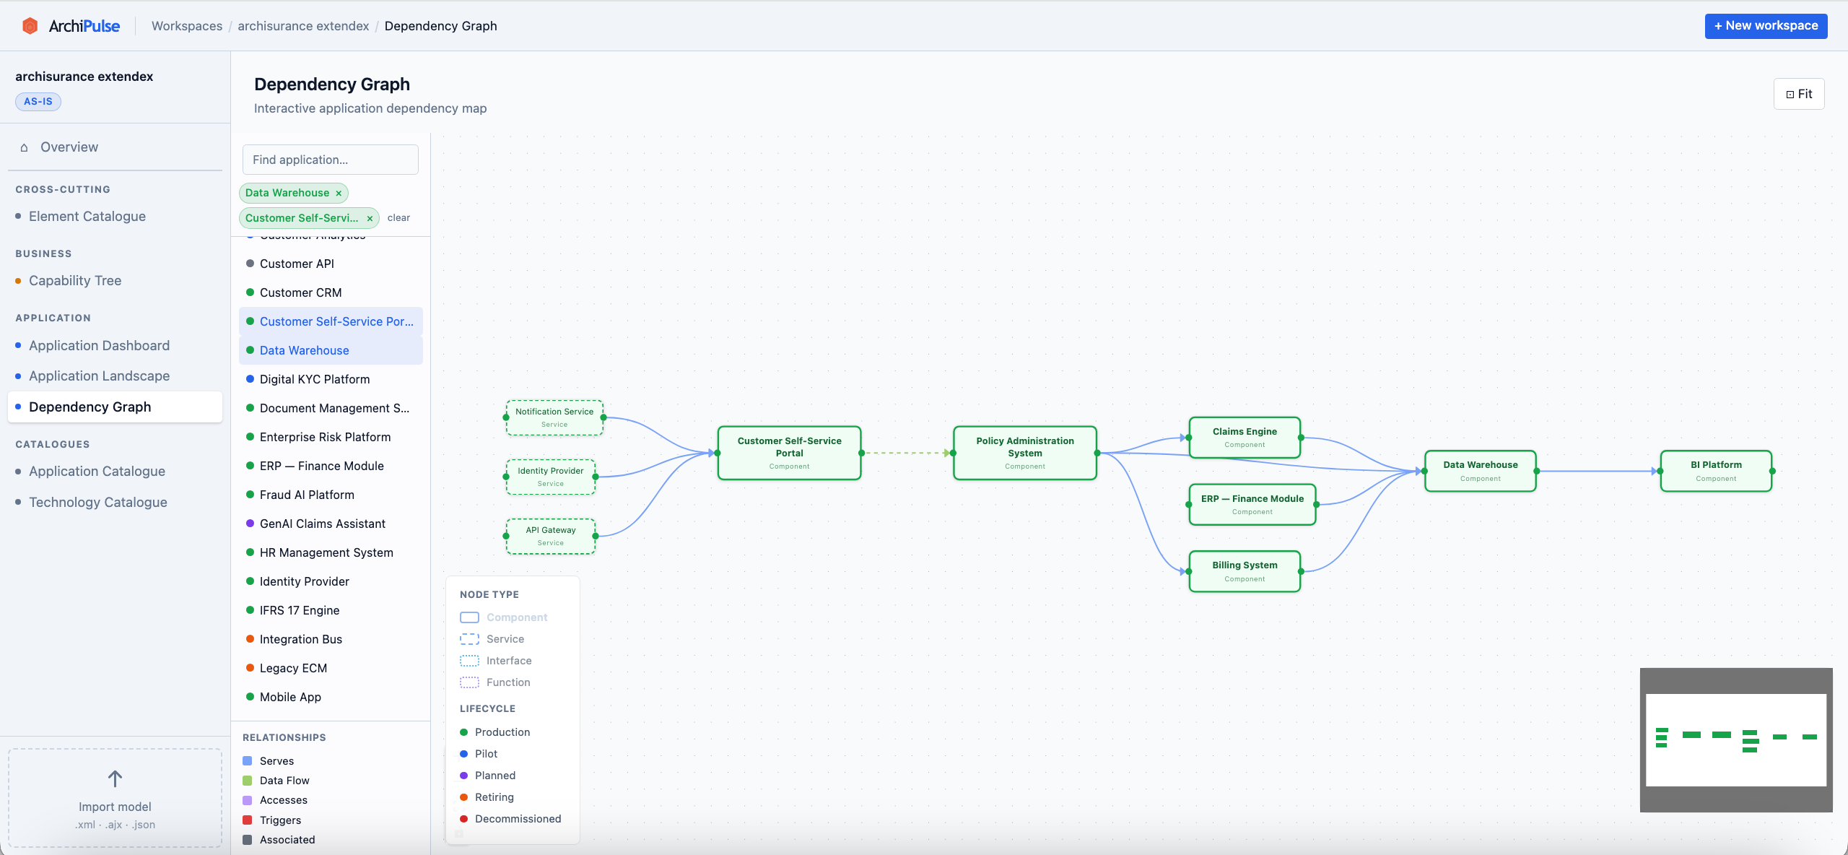The image size is (1848, 855).
Task: Click the Serves relationship color swatch
Action: click(x=248, y=761)
